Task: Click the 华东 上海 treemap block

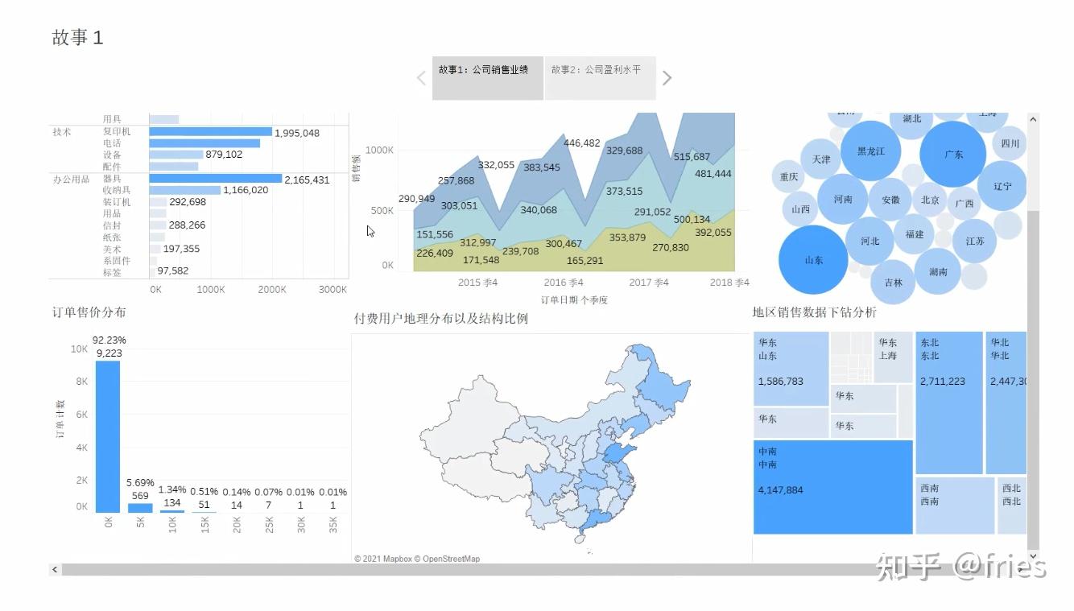Action: [x=894, y=357]
